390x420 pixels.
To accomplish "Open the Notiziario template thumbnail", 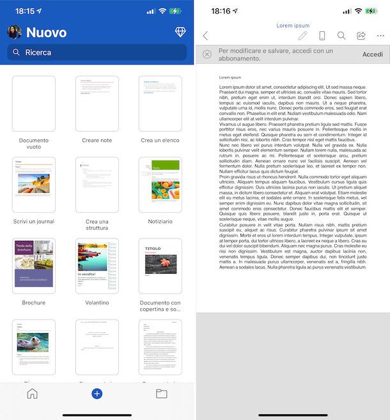I will pyautogui.click(x=160, y=185).
